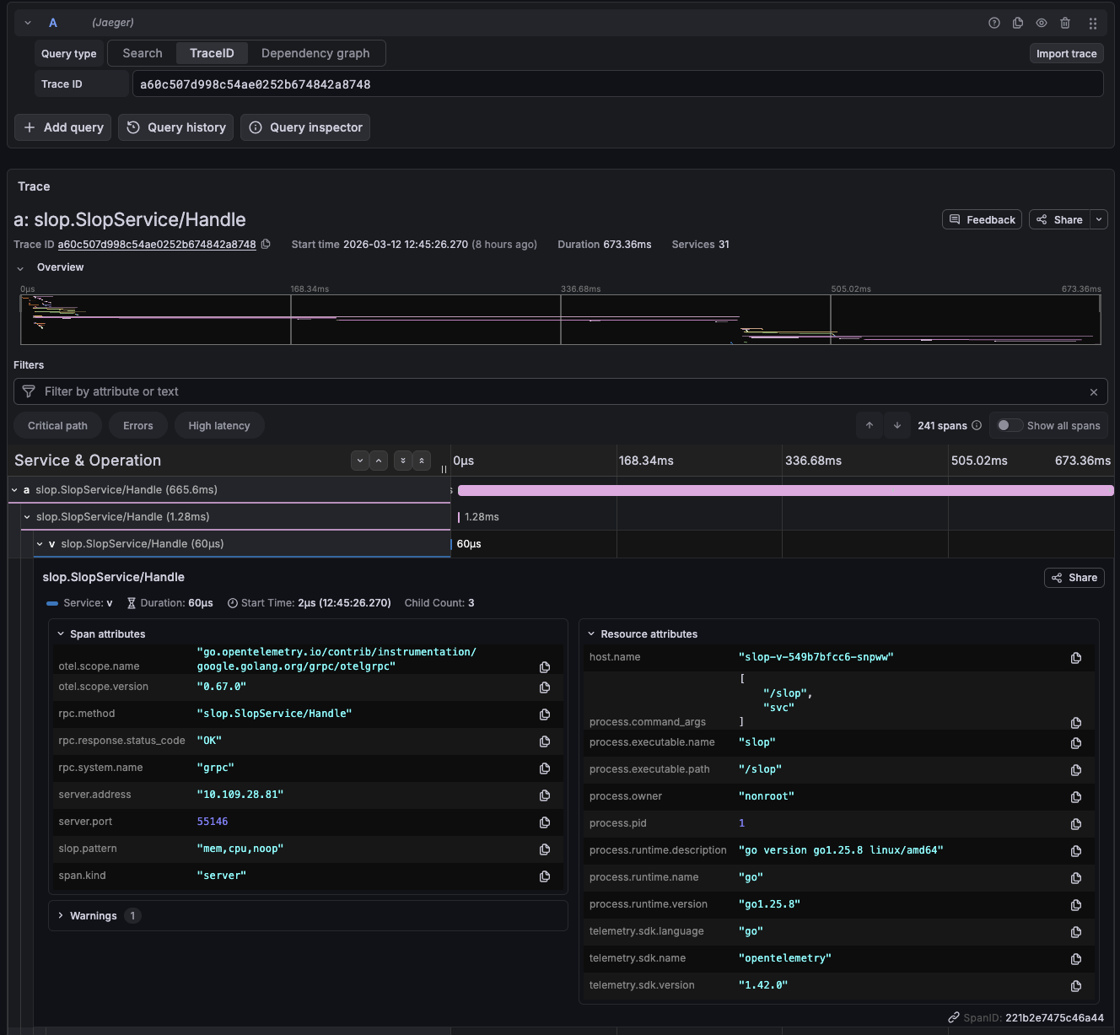Toggle the Errors filter chip

[x=138, y=426]
